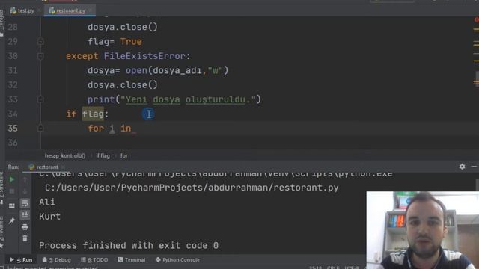Image resolution: width=479 pixels, height=269 pixels.
Task: Close the restorant run tab
Action: (63, 167)
